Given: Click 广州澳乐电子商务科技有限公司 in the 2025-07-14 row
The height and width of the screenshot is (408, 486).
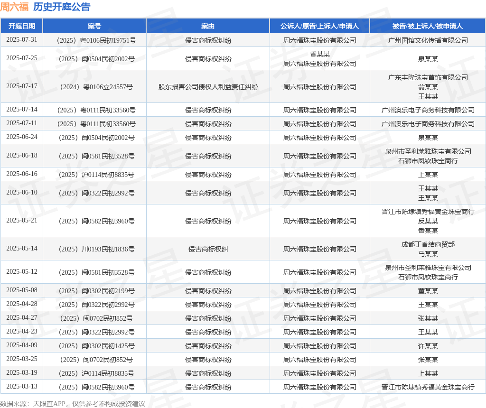Looking at the screenshot, I should click(428, 110).
